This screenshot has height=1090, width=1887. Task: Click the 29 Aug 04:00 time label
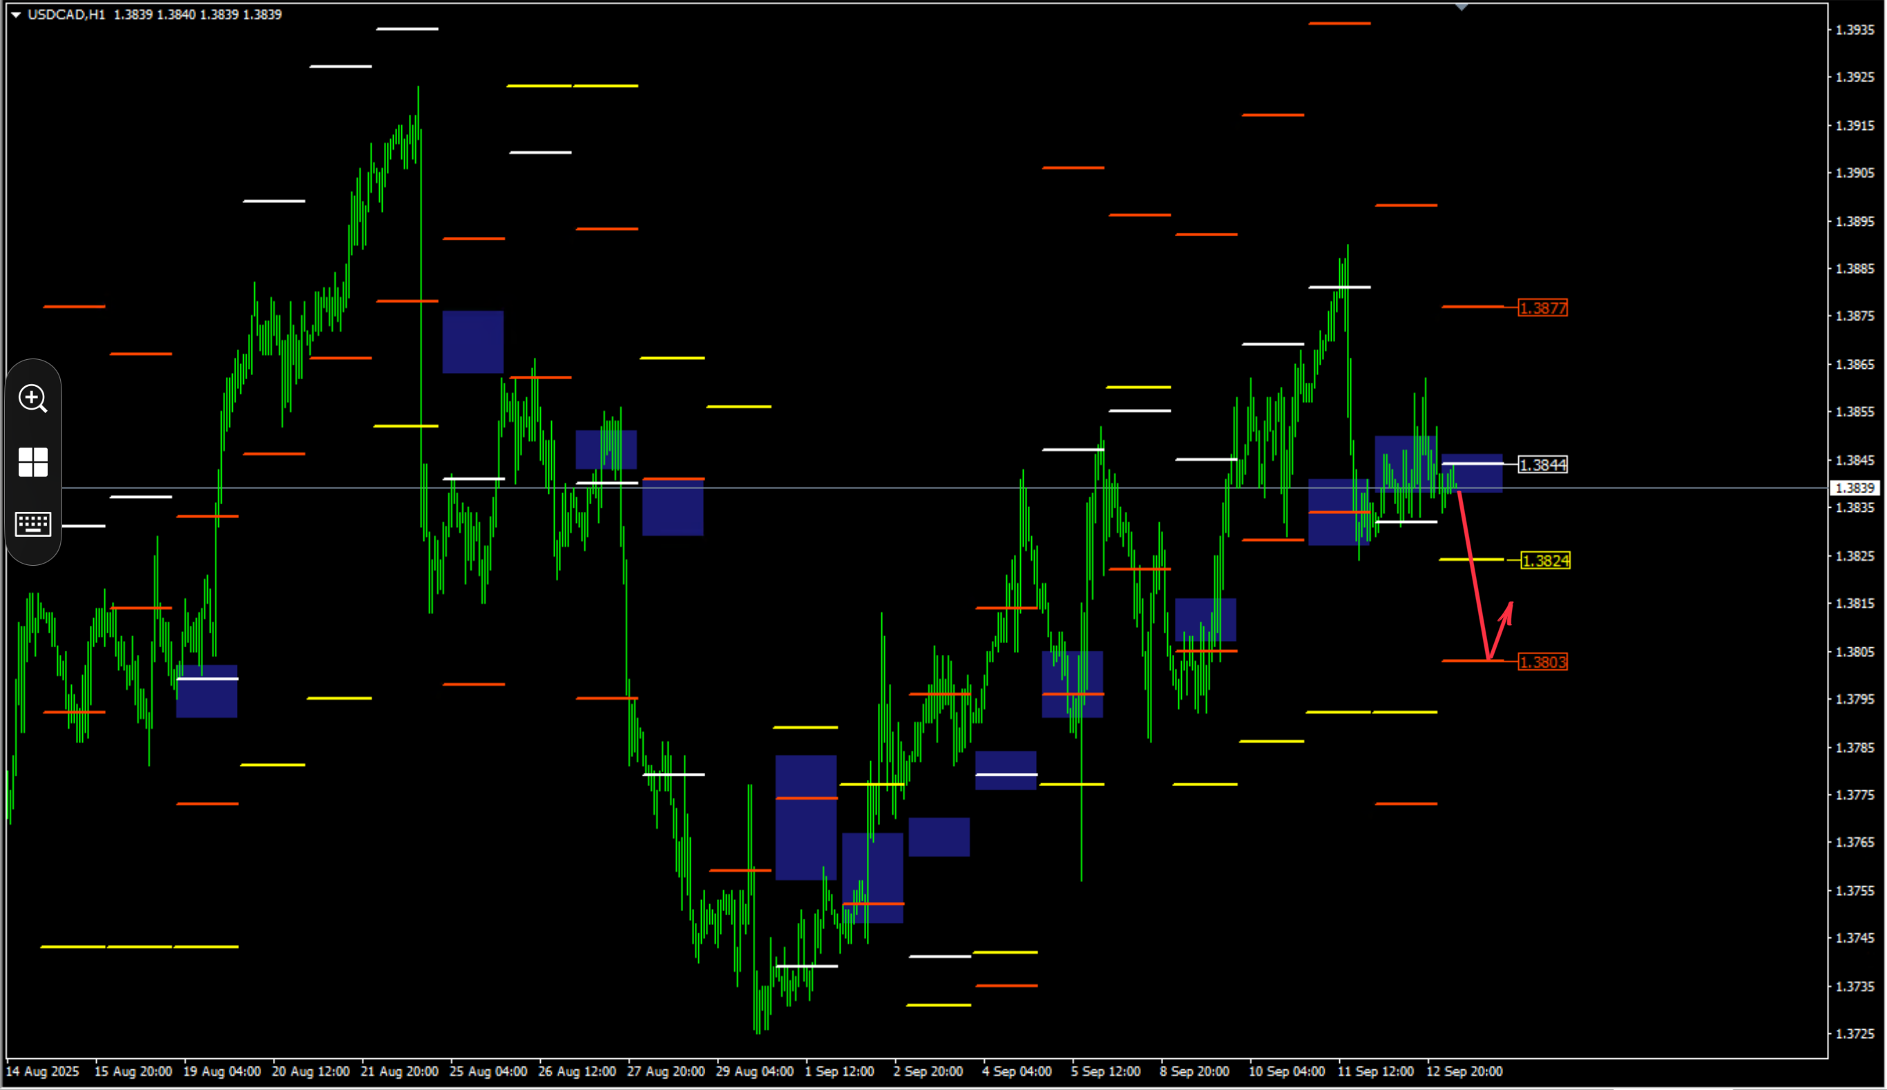(754, 1071)
